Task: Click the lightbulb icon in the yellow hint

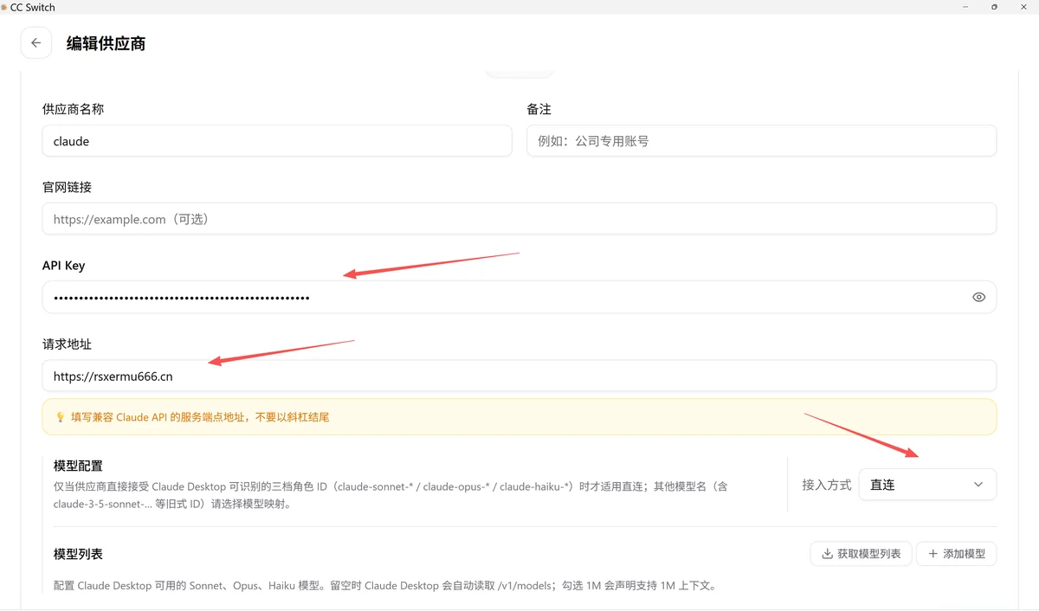Action: pos(60,417)
